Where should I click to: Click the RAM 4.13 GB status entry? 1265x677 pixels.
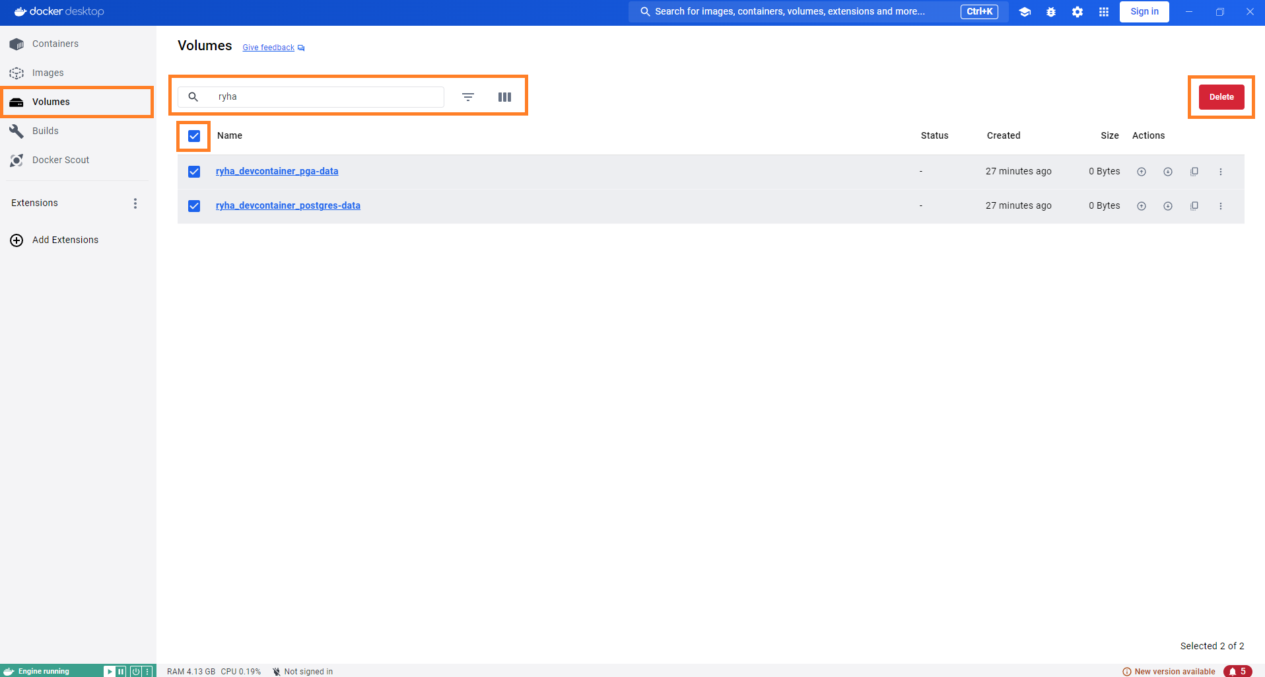[191, 672]
